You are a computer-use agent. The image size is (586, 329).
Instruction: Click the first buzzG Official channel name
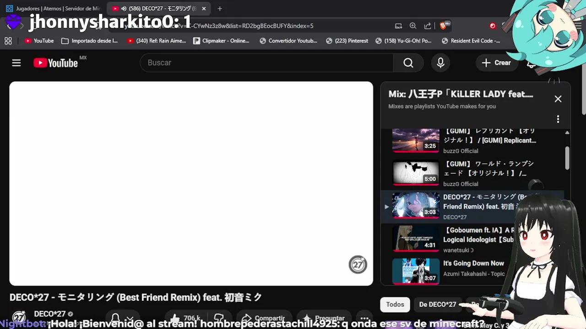(461, 151)
